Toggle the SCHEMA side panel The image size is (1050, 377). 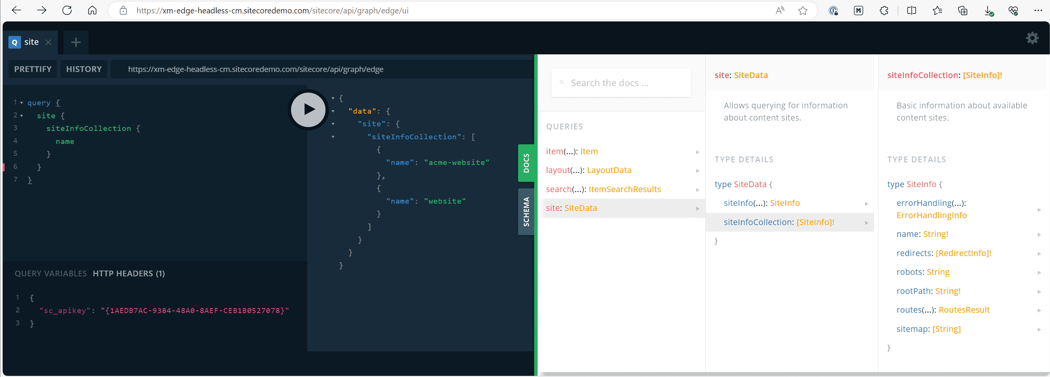tap(526, 212)
